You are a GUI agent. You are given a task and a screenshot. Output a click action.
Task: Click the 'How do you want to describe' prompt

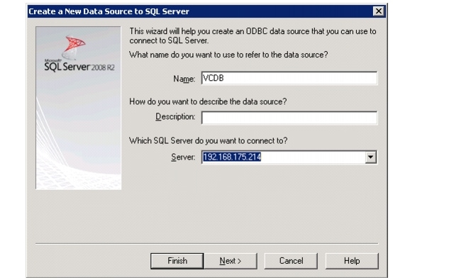click(208, 101)
